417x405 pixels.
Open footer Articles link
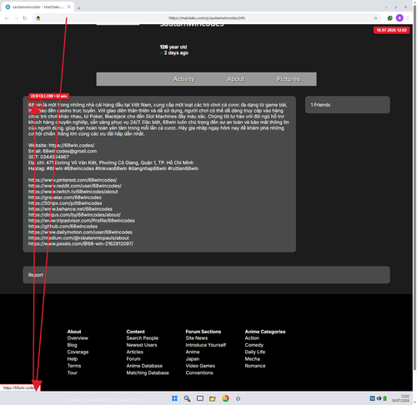click(135, 352)
